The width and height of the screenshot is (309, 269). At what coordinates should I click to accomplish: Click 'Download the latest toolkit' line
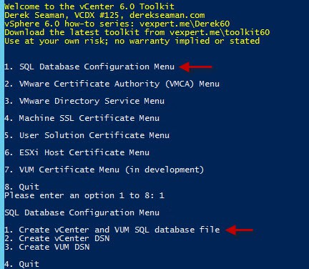click(137, 32)
